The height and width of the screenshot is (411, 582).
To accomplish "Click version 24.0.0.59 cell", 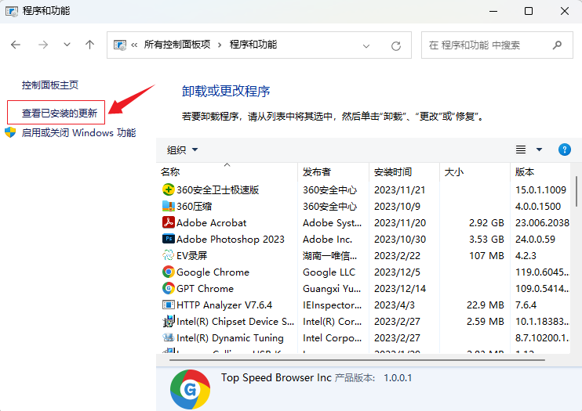I will point(535,239).
